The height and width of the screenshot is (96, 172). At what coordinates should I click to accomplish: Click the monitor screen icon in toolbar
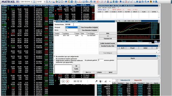pos(59,2)
